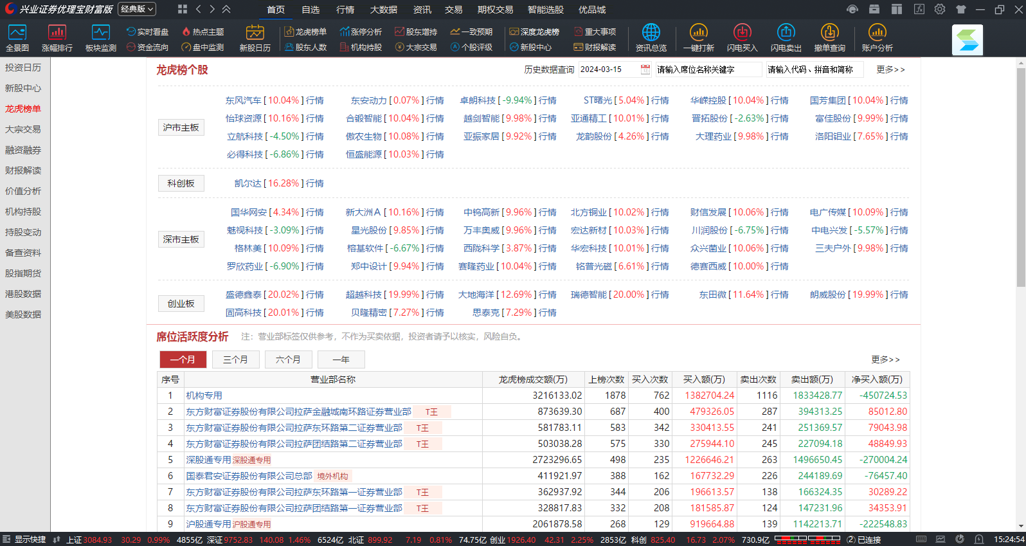Open 股东增持 shareholder increase

416,32
